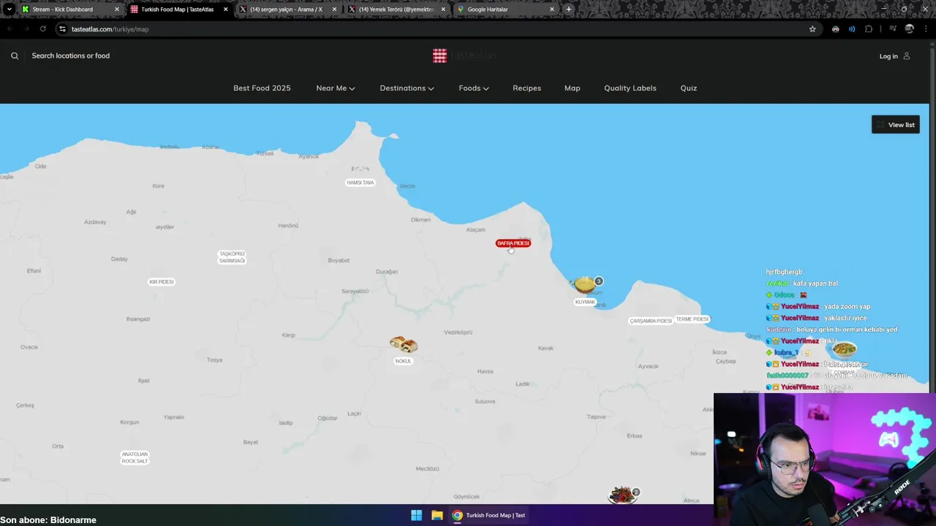The width and height of the screenshot is (936, 526).
Task: Click the Alaçam town name on map
Action: click(x=475, y=229)
